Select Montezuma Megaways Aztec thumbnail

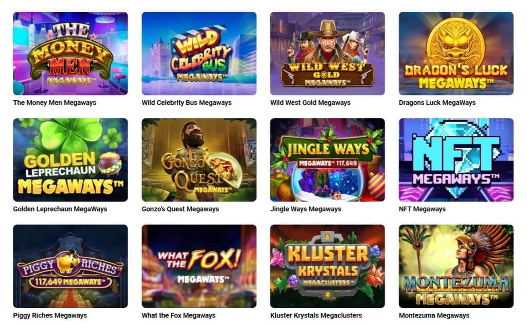pos(456,266)
